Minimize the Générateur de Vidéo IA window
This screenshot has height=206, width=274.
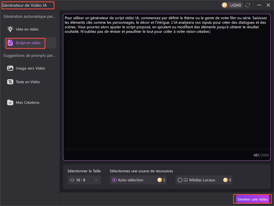pyautogui.click(x=259, y=5)
